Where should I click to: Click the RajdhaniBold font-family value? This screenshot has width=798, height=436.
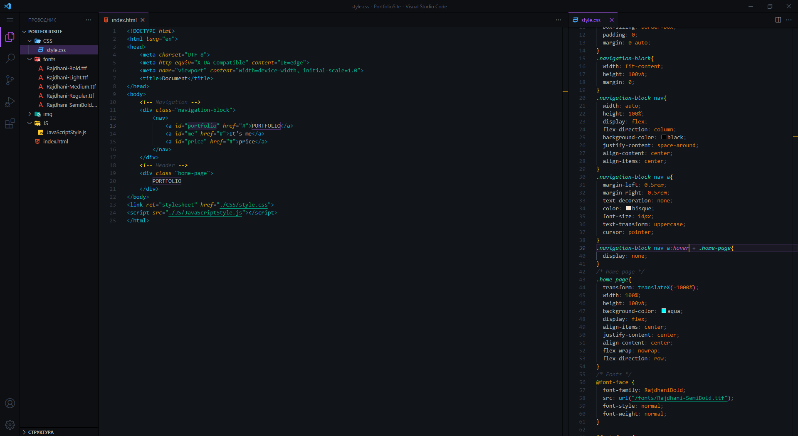tap(663, 390)
